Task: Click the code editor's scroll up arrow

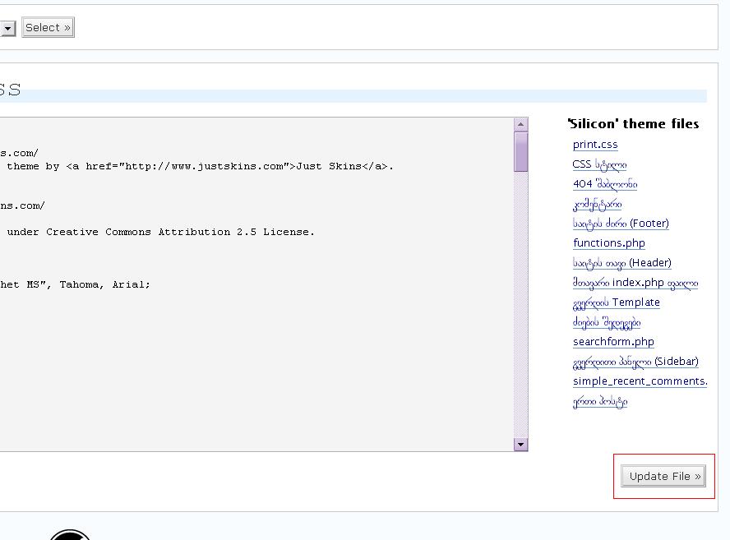Action: click(x=520, y=124)
